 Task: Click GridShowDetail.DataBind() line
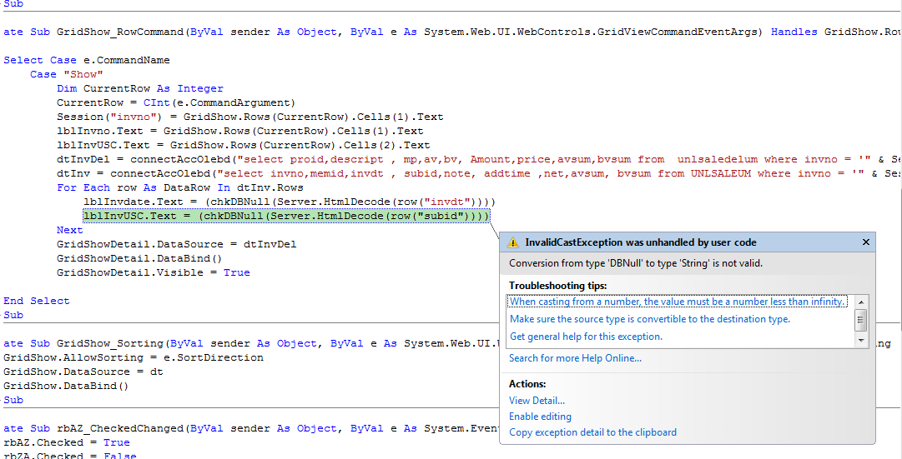click(139, 258)
